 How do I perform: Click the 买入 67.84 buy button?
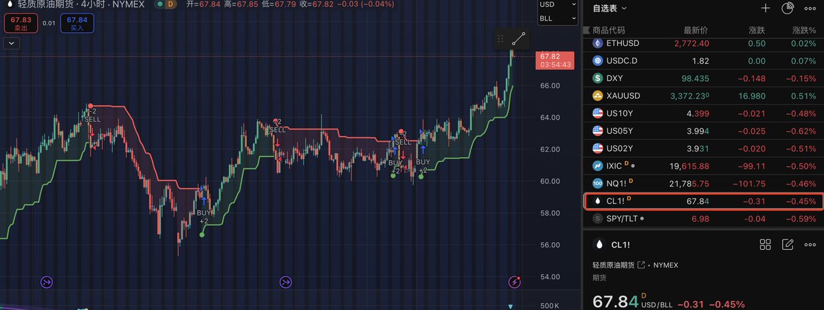pos(77,23)
